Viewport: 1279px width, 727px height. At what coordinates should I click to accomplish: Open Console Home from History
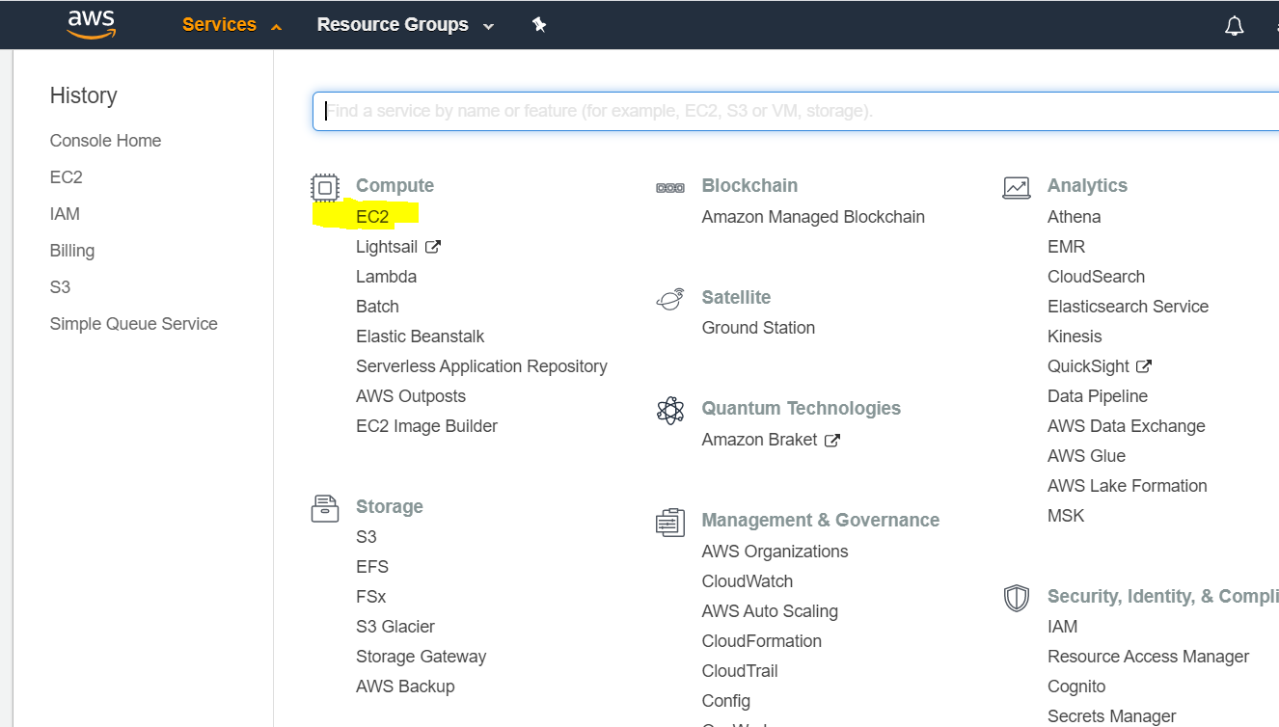pyautogui.click(x=105, y=141)
